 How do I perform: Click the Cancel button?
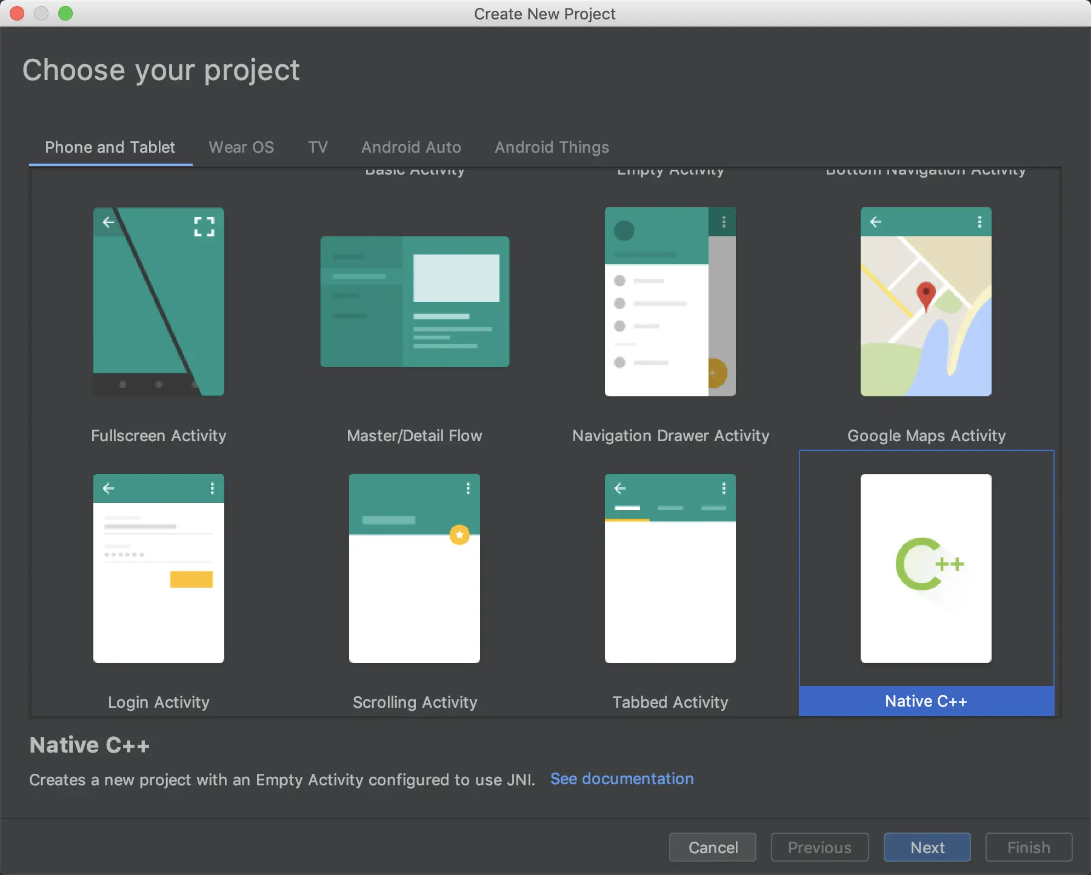point(713,847)
